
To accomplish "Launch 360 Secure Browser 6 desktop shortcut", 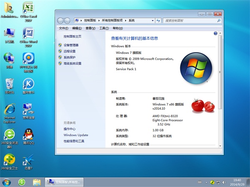I will click(x=10, y=139).
